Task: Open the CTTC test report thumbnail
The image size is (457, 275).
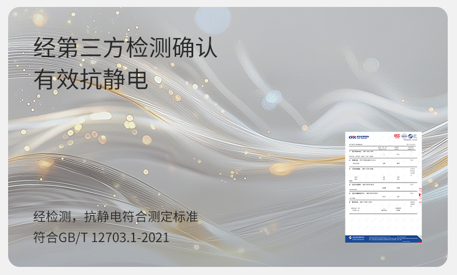Action: [x=384, y=187]
